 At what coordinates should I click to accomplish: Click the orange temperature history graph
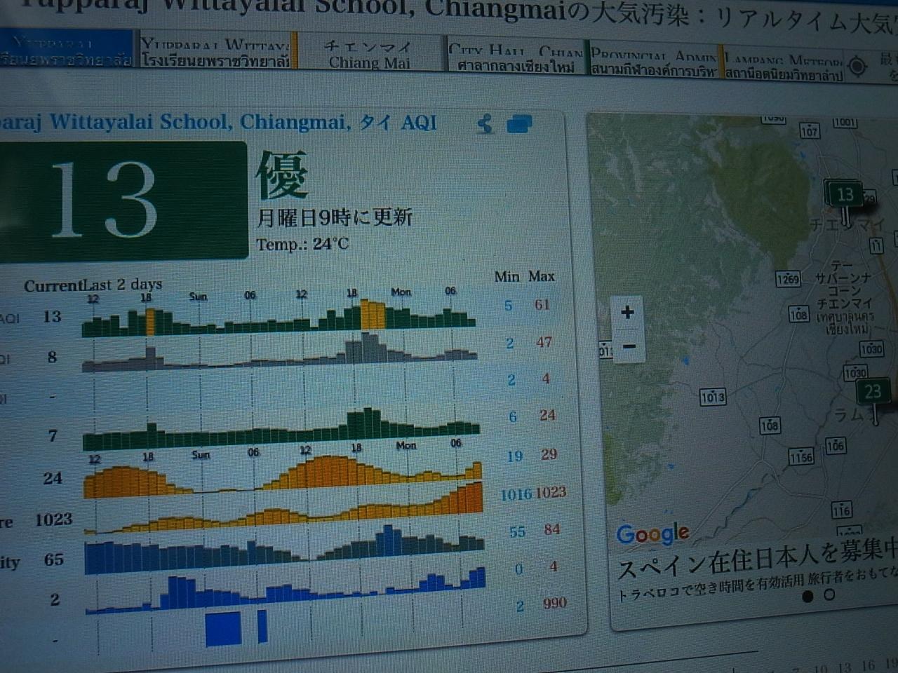pyautogui.click(x=281, y=477)
